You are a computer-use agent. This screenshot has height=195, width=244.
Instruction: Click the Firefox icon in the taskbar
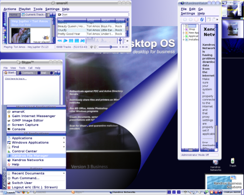(x=23, y=192)
